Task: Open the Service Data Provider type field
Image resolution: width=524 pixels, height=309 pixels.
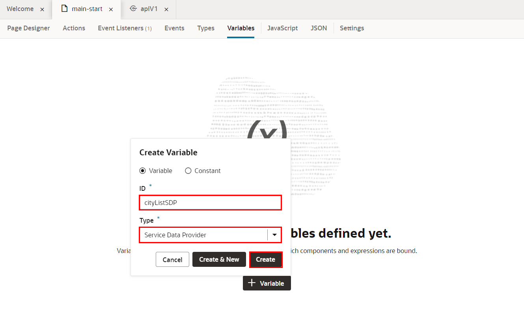Action: point(203,235)
